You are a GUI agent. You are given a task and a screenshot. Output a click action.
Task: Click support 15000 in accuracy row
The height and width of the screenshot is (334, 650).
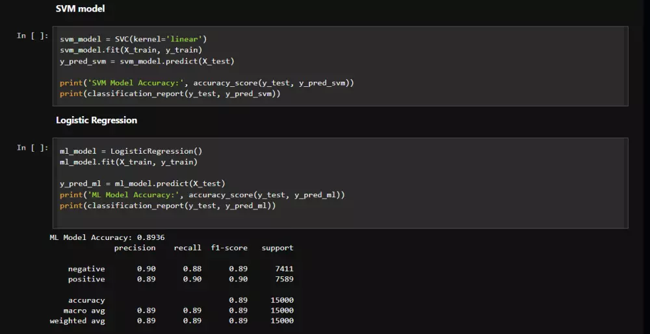[282, 300]
